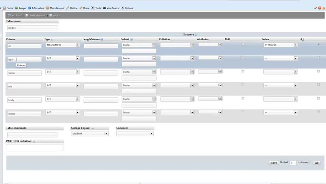Image resolution: width=326 pixels, height=184 pixels.
Task: Open the Resize toolbar menu
Action: (85, 8)
